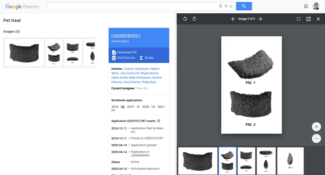Rotate image clockwise in viewer
This screenshot has width=325, height=175.
pos(195,19)
